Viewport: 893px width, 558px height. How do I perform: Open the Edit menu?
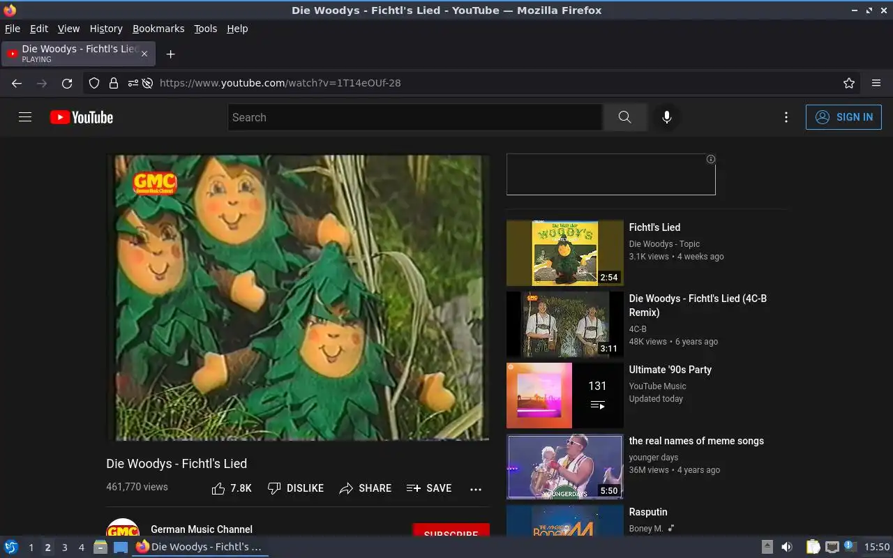pos(39,29)
